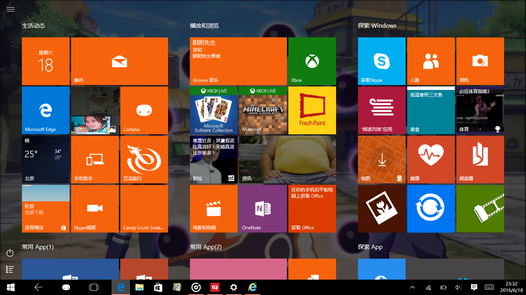The image size is (526, 295).
Task: Launch the 相机 Camera app
Action: pos(480,61)
